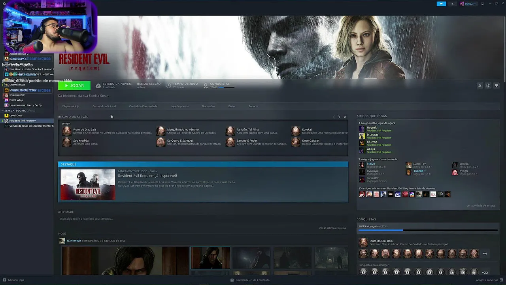
Task: Select Versão de teste de Monster Hunter
Action: pyautogui.click(x=31, y=126)
